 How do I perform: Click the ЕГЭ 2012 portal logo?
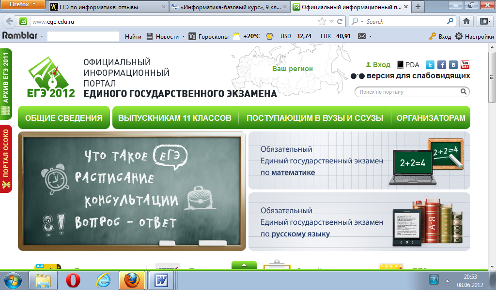(x=51, y=77)
